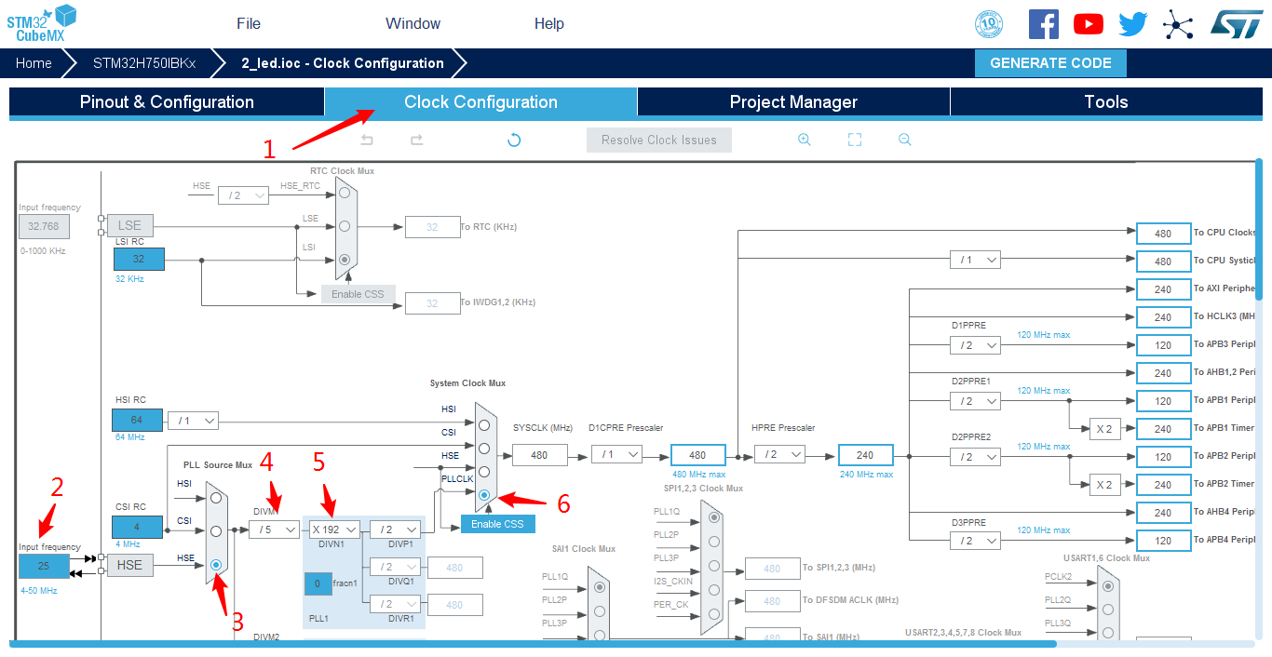Select PLLCLK radio in System Clock Mux
1272x657 pixels.
coord(483,496)
